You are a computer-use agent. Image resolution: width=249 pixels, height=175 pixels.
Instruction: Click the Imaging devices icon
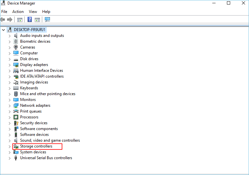pyautogui.click(x=16, y=82)
